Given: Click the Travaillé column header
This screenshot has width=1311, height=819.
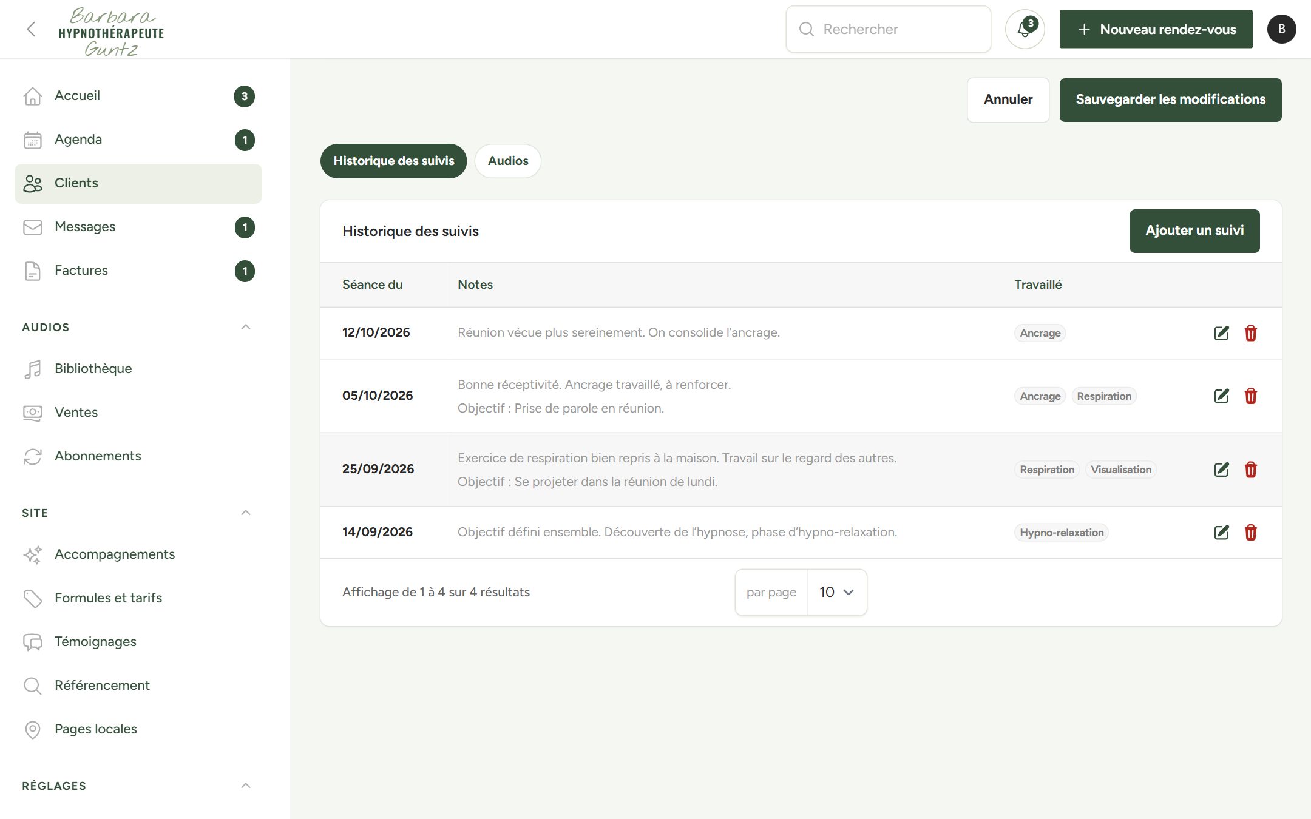Looking at the screenshot, I should click(1038, 285).
